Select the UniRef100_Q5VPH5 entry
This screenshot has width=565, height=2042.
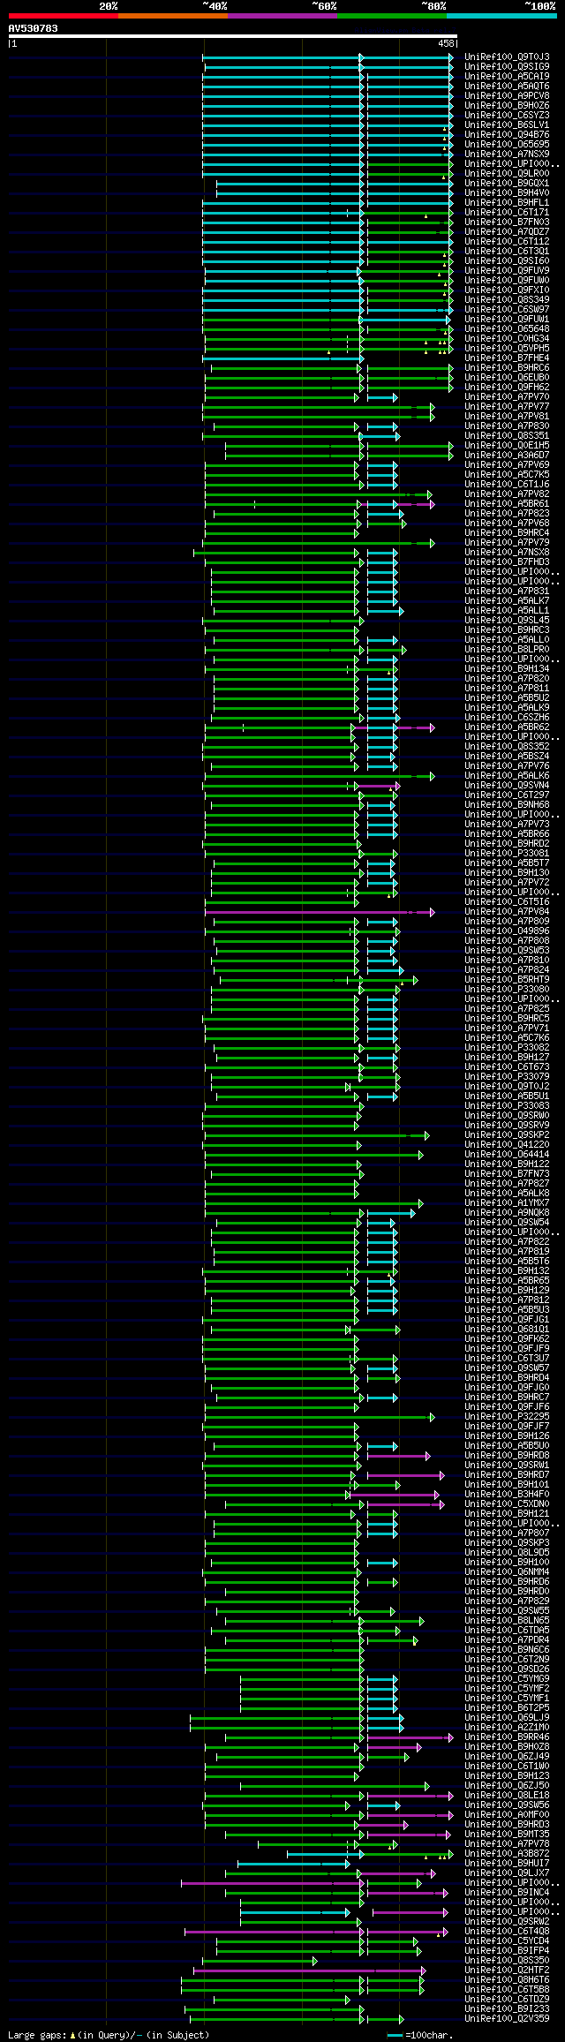(507, 348)
